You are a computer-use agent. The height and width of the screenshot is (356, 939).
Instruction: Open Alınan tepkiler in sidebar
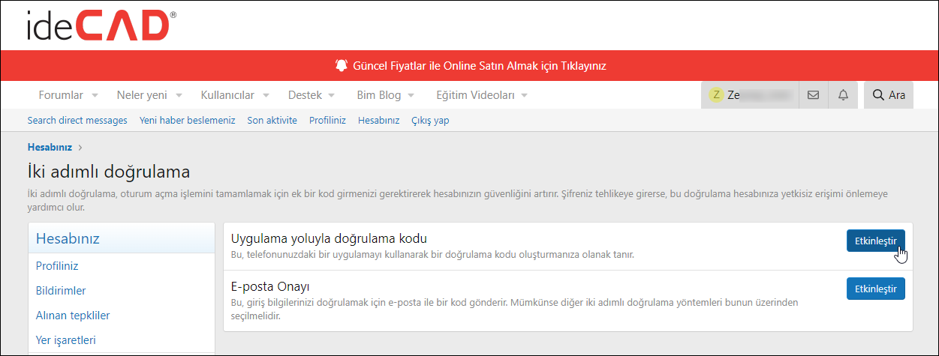coord(73,316)
